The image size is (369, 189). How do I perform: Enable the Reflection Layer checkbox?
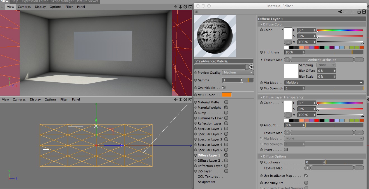coord(226,123)
